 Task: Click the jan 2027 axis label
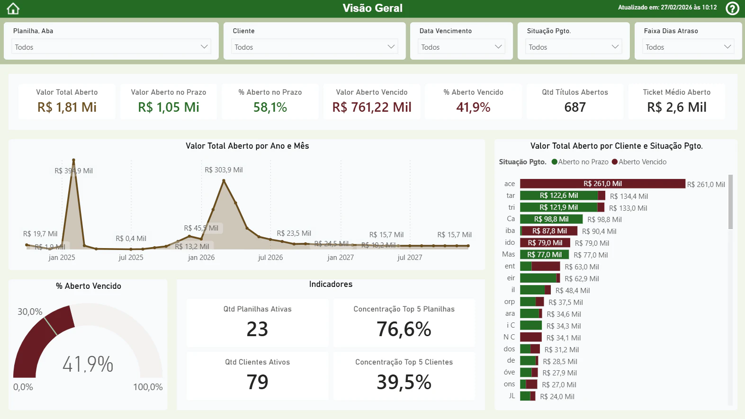point(341,258)
